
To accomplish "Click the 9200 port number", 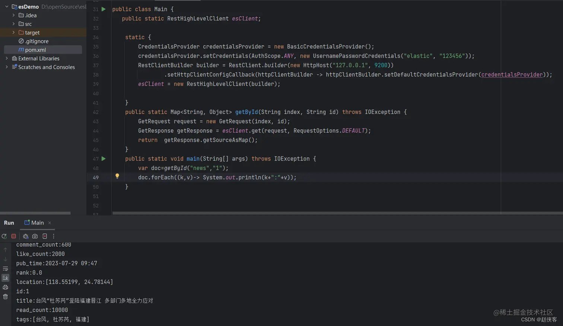I will [x=381, y=65].
